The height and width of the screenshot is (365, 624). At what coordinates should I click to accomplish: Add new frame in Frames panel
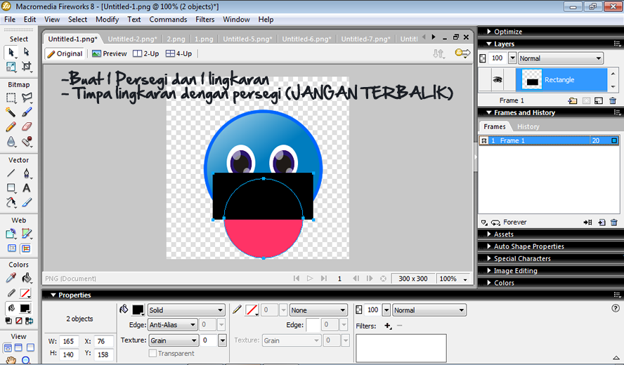(x=602, y=223)
